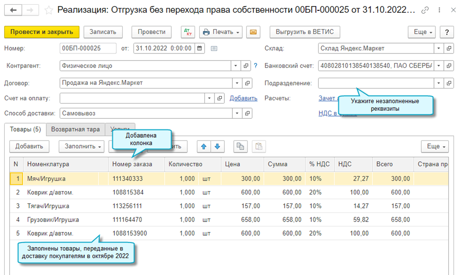Move row down with arrow icon

point(217,146)
